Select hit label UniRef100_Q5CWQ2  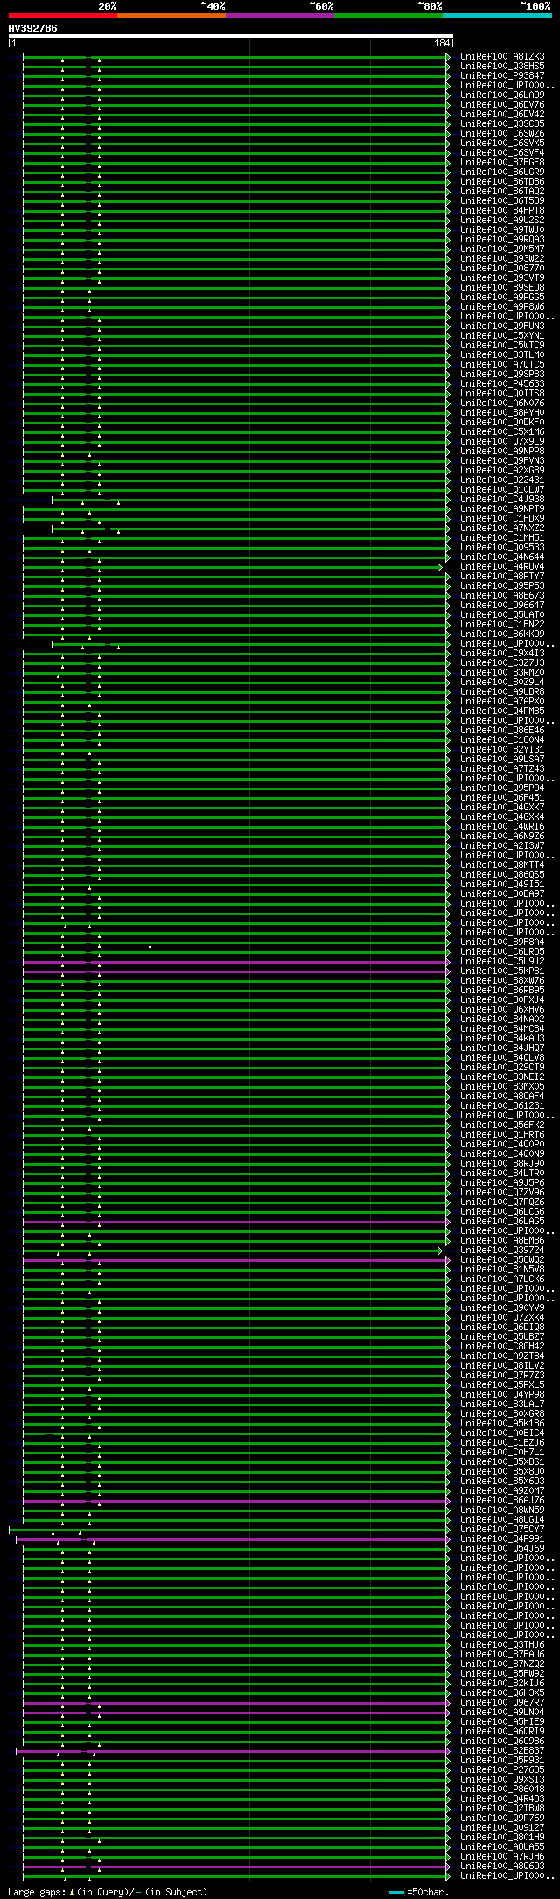pos(502,1260)
